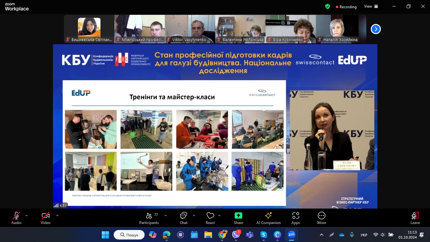Click the Windows taskbar search box
Viewport: 430px width, 242px height.
coord(129,235)
